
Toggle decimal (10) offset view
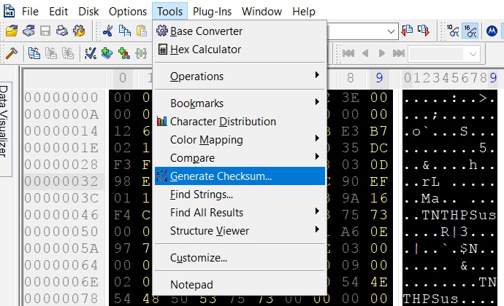coord(452,31)
